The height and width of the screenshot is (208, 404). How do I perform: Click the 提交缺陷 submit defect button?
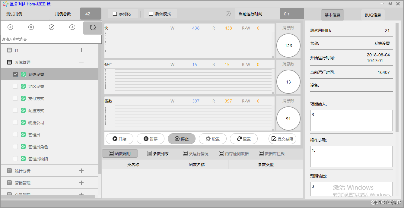(282, 139)
